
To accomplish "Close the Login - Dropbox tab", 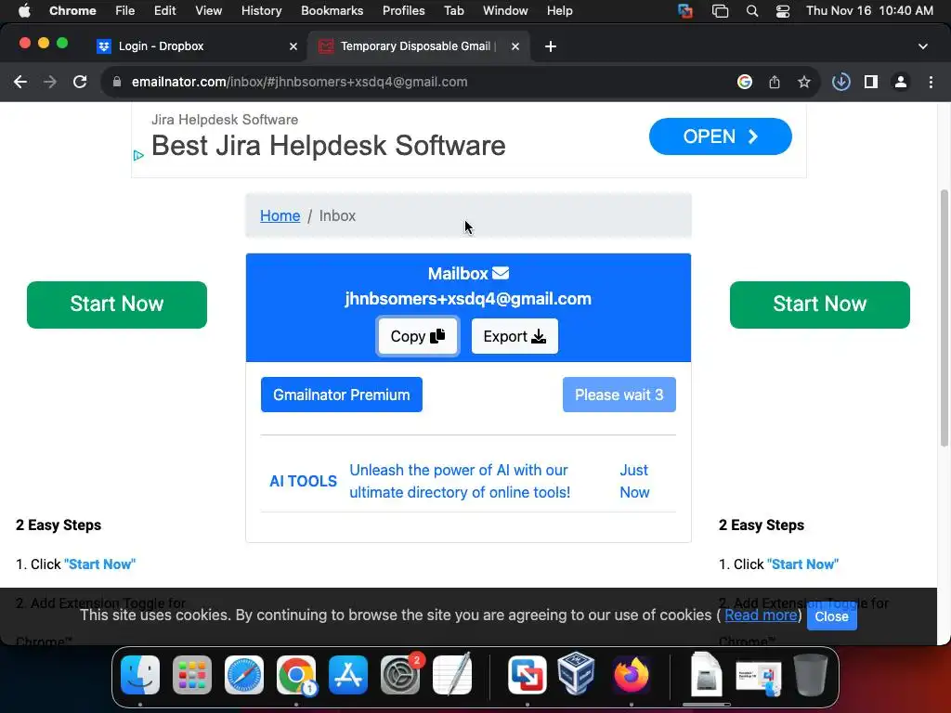I will [x=293, y=46].
